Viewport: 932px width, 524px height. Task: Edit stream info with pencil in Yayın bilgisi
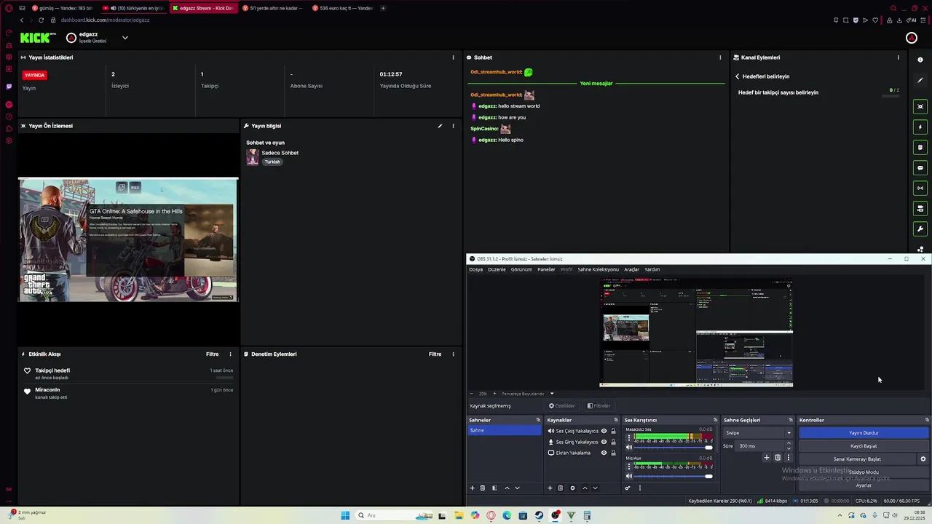[440, 126]
